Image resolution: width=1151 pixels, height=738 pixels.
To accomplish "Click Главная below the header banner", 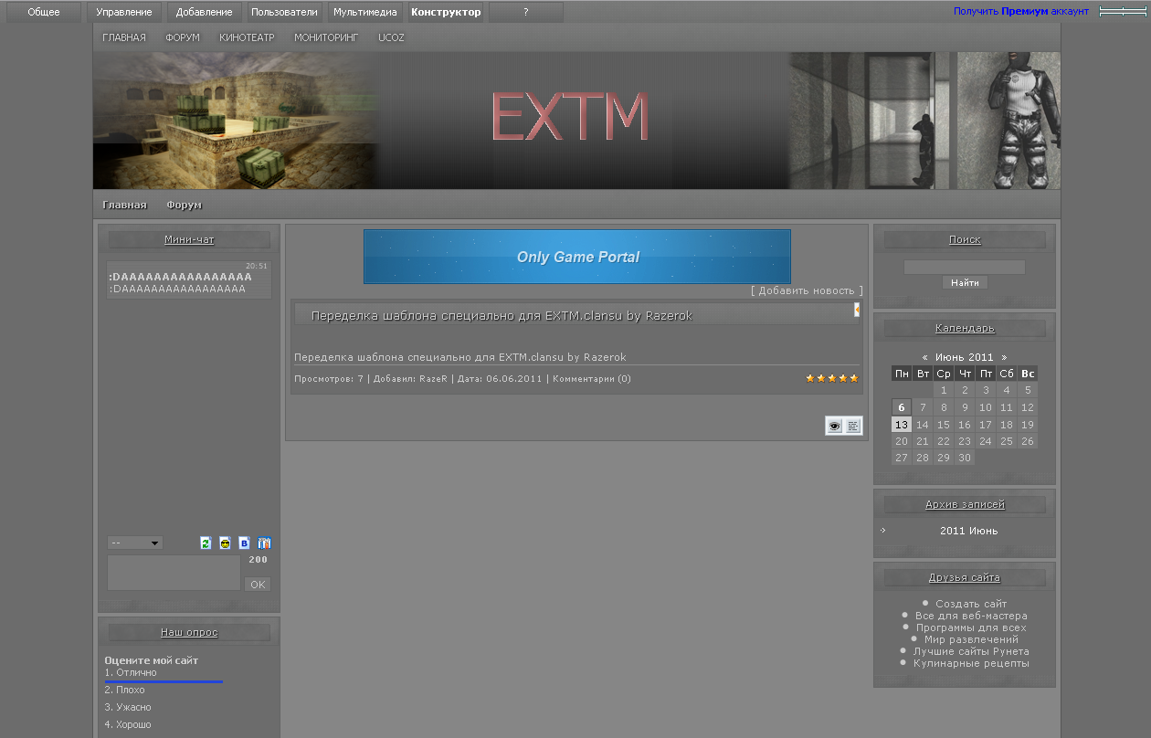I will [124, 205].
